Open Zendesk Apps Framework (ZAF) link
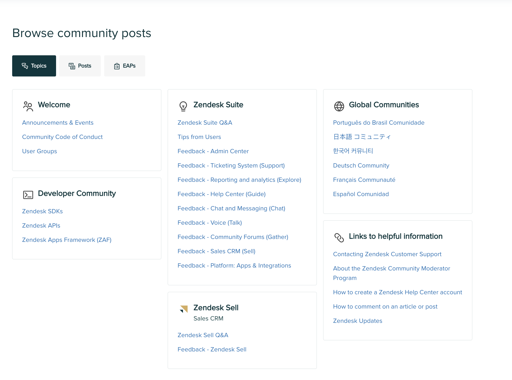512x380 pixels. tap(67, 240)
